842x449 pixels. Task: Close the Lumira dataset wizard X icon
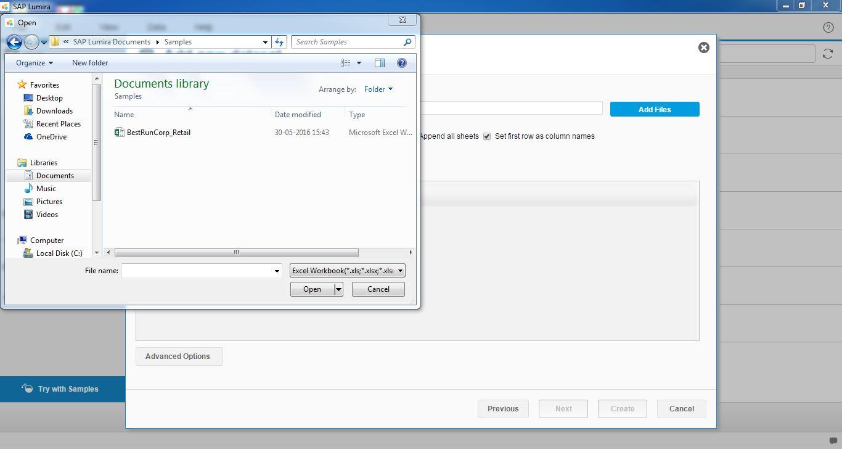704,47
